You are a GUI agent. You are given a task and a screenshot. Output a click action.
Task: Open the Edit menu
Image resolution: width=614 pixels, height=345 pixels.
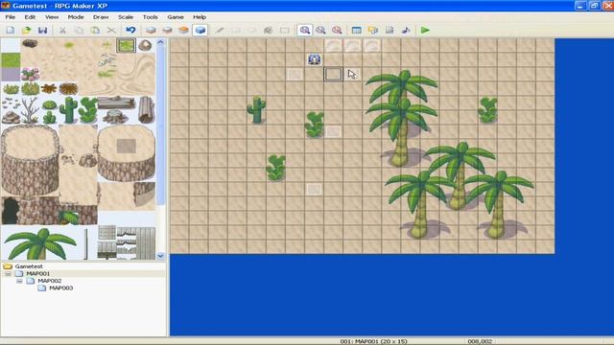coord(30,17)
